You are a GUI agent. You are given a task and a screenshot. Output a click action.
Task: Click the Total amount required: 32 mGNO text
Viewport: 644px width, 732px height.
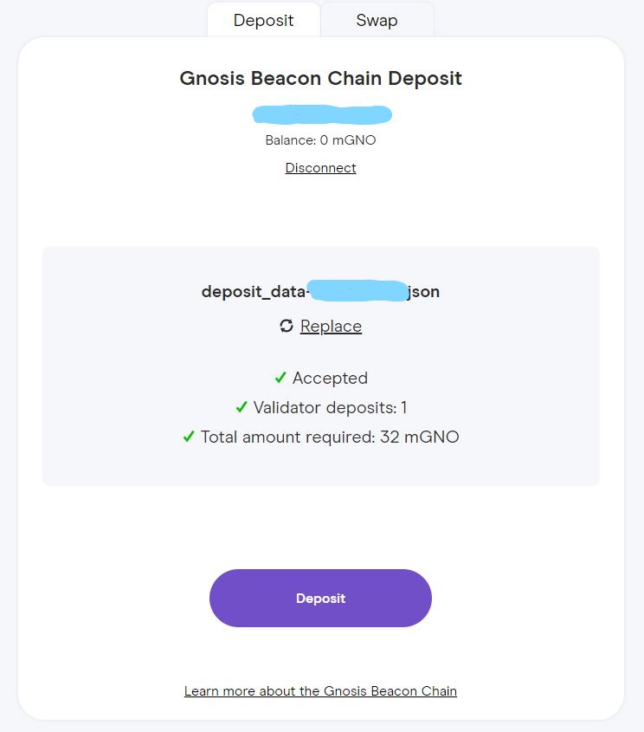(330, 437)
